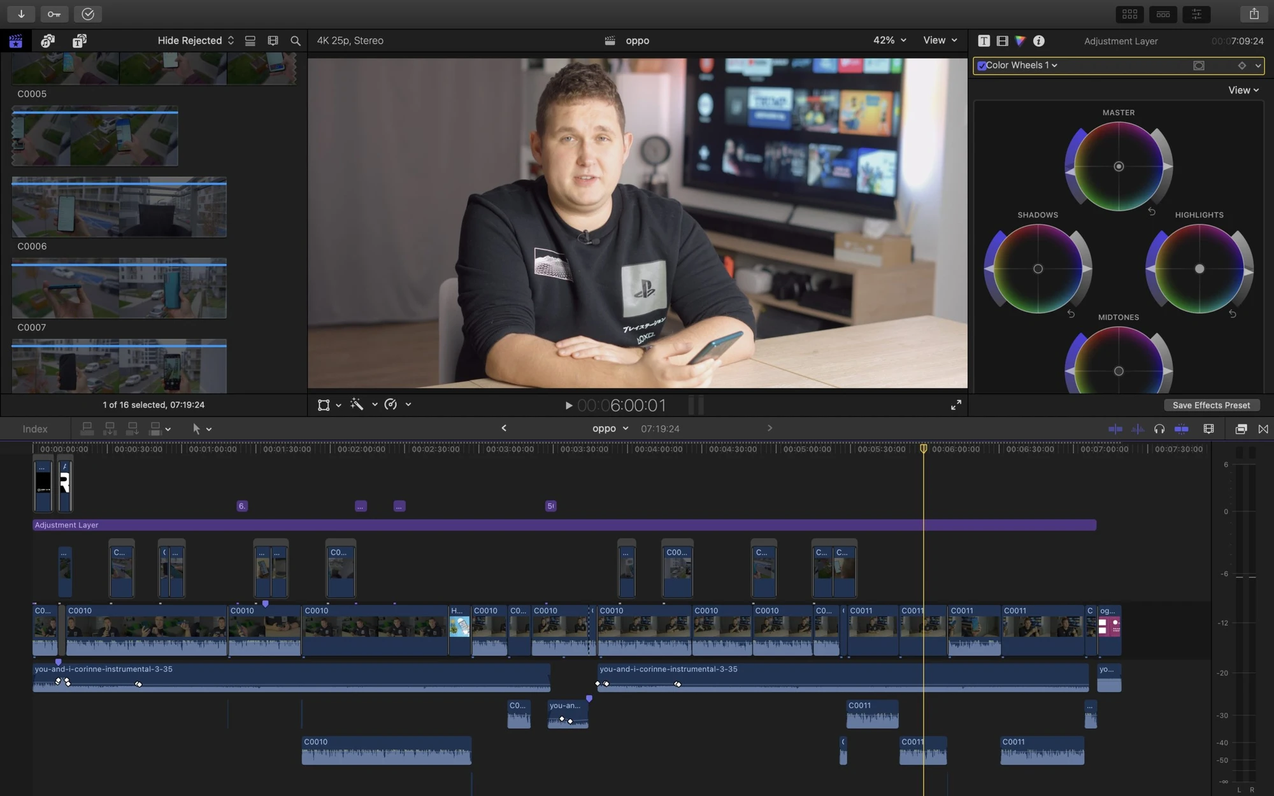Click Save Effects Preset button
1274x796 pixels.
pyautogui.click(x=1211, y=406)
